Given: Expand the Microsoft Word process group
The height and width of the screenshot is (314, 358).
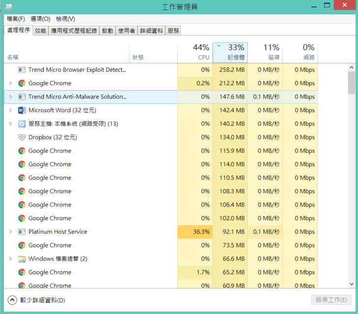Looking at the screenshot, I should pos(11,110).
